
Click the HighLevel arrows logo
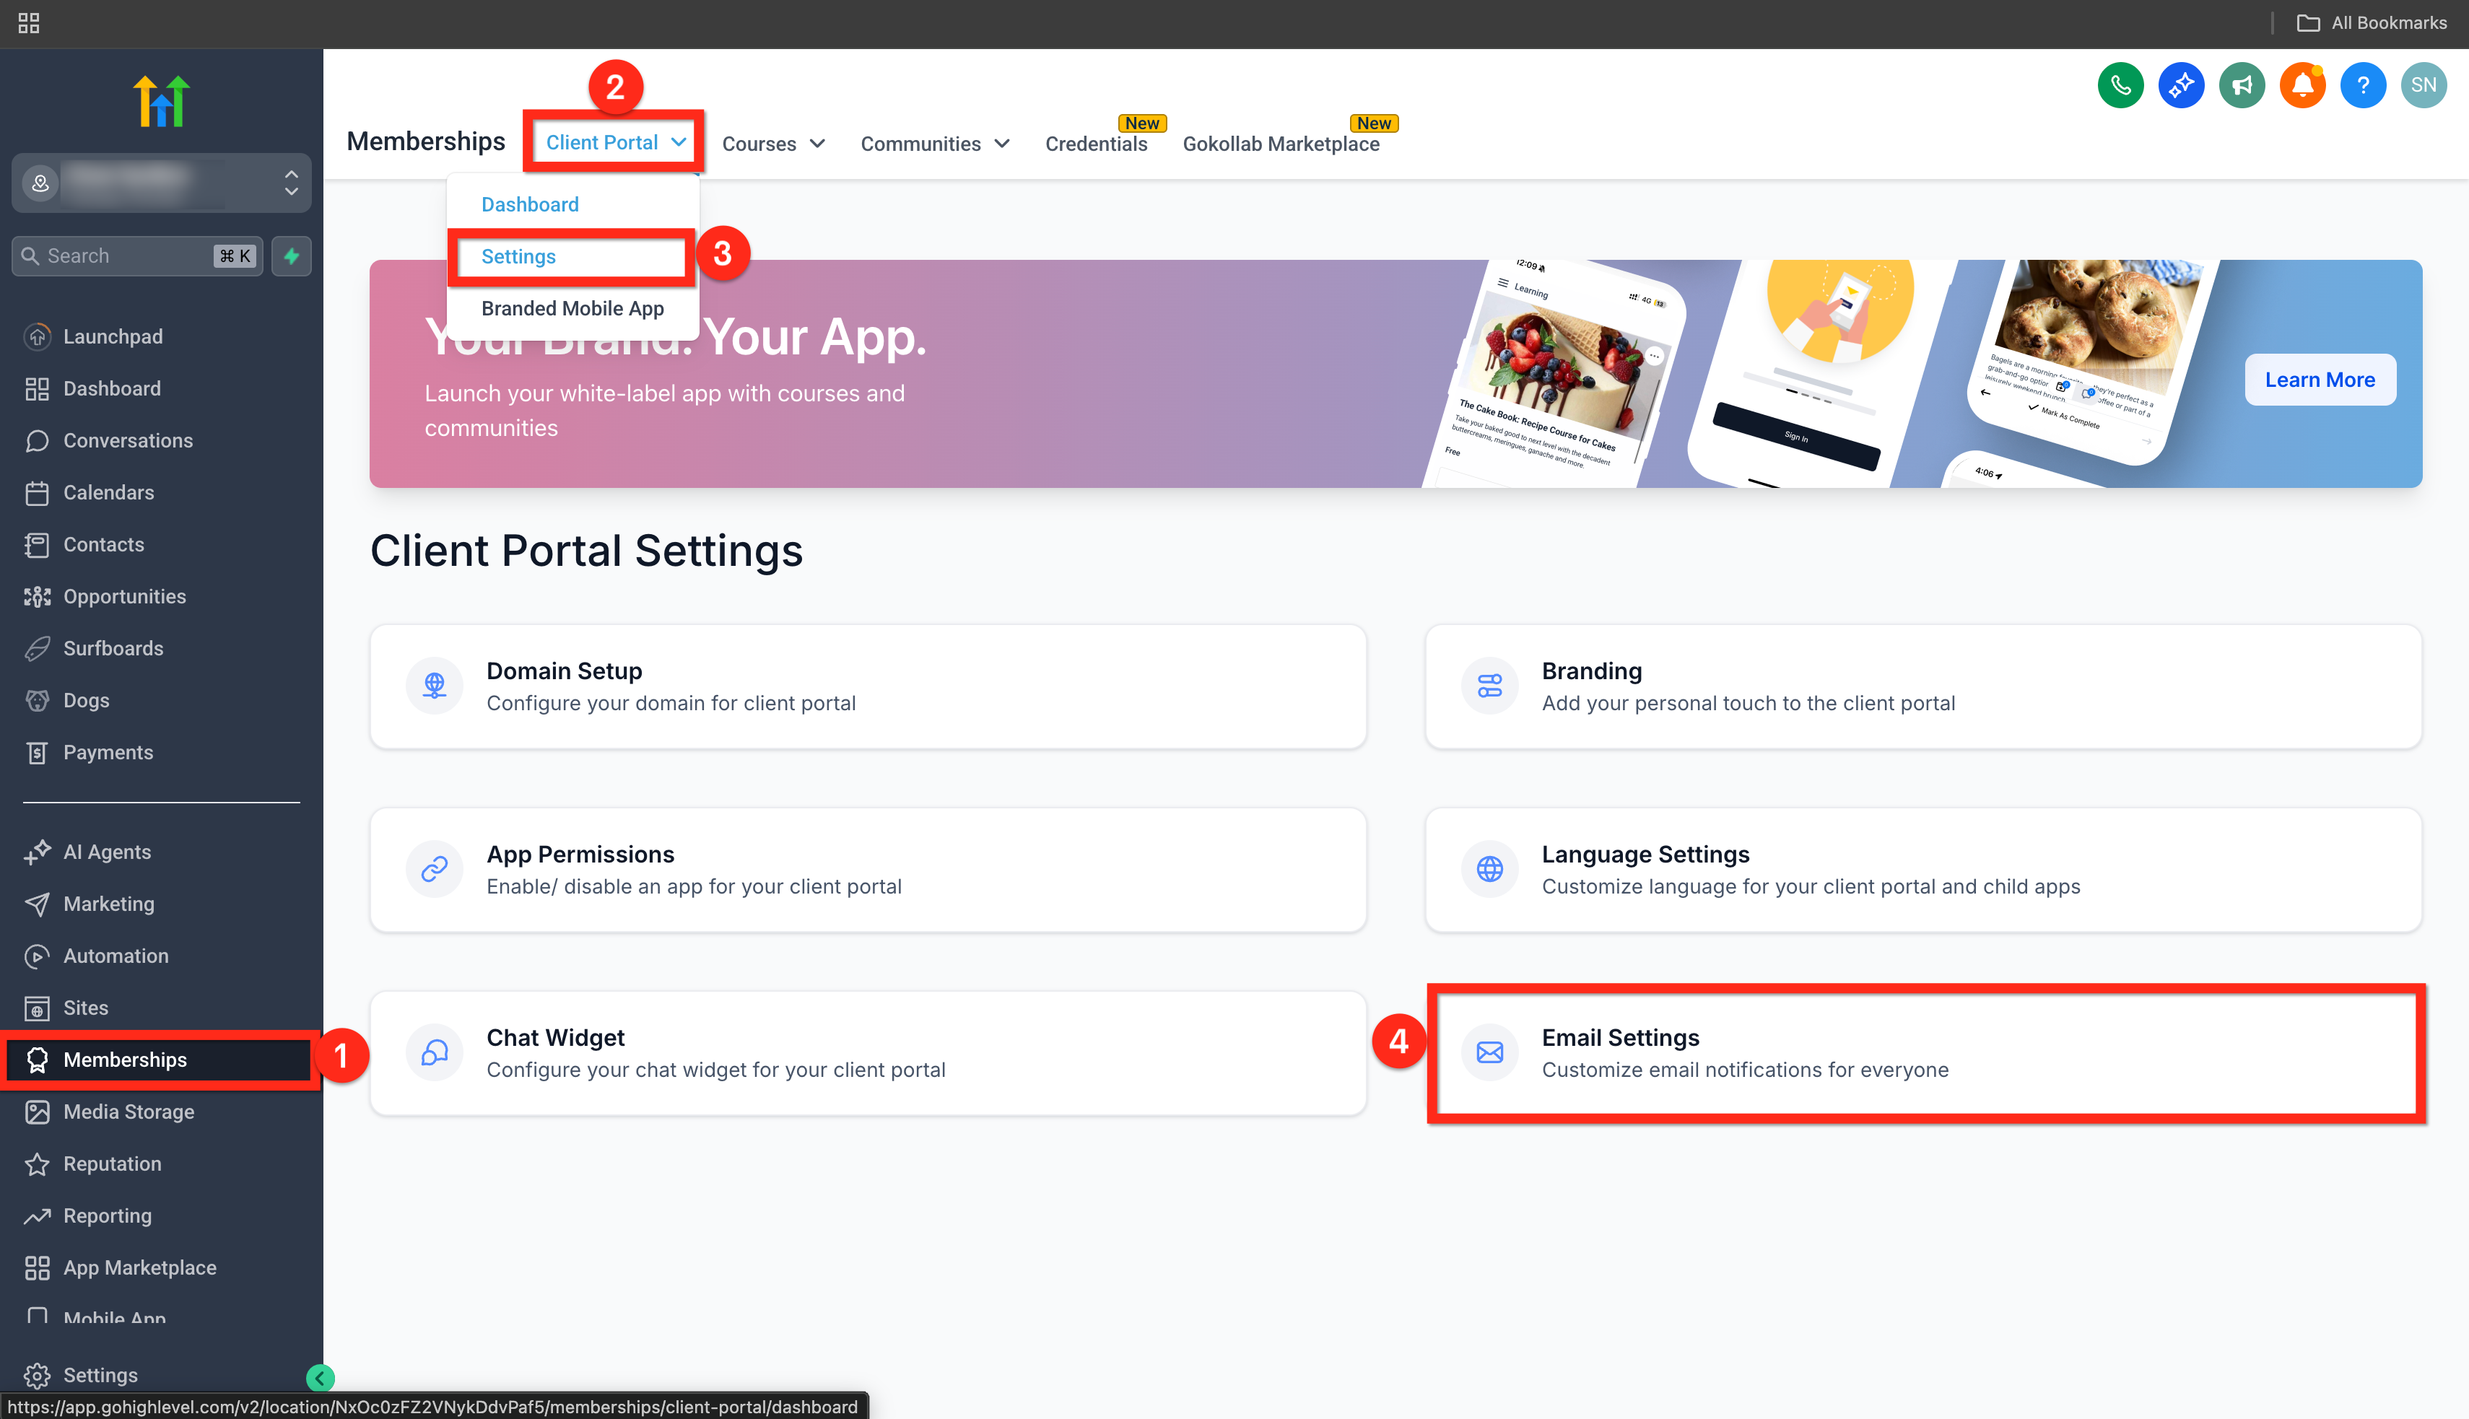click(161, 101)
